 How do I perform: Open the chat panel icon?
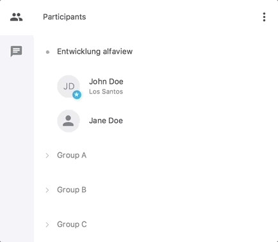pos(16,51)
